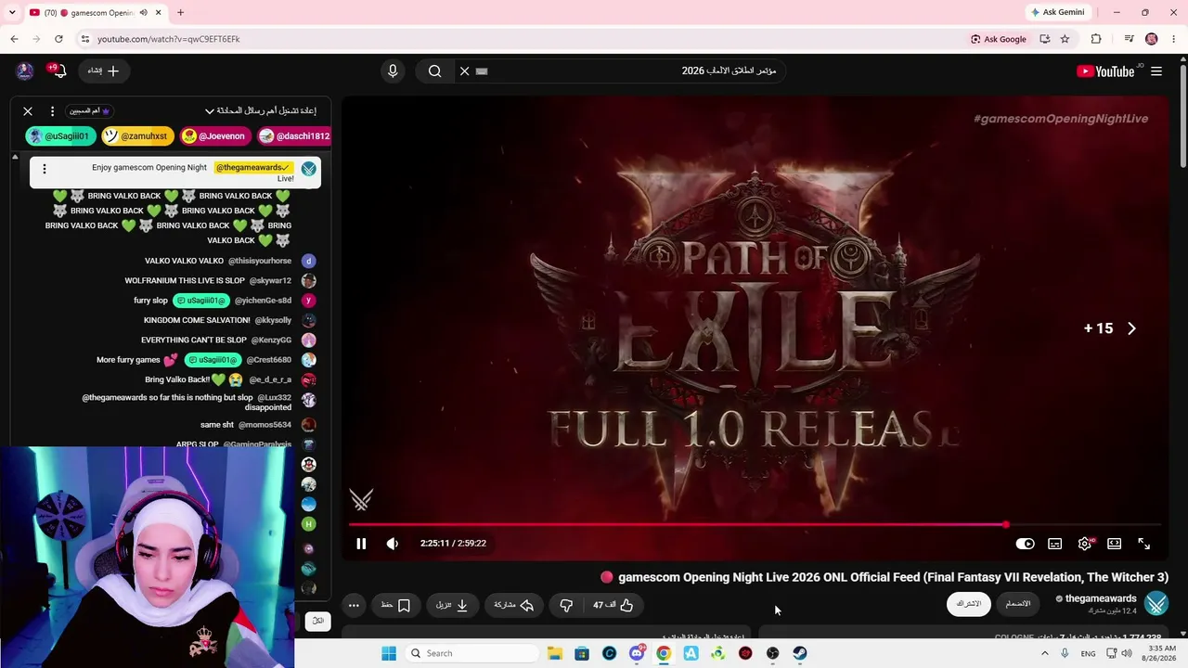
Task: Share the video via share button
Action: click(x=514, y=605)
